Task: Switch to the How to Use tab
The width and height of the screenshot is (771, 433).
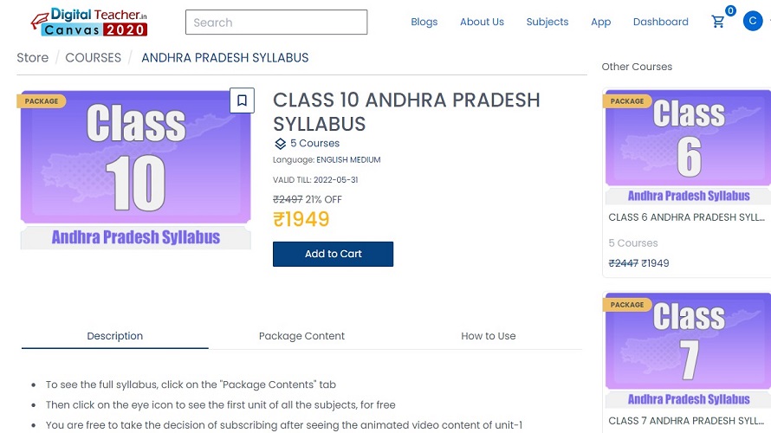Action: 488,336
